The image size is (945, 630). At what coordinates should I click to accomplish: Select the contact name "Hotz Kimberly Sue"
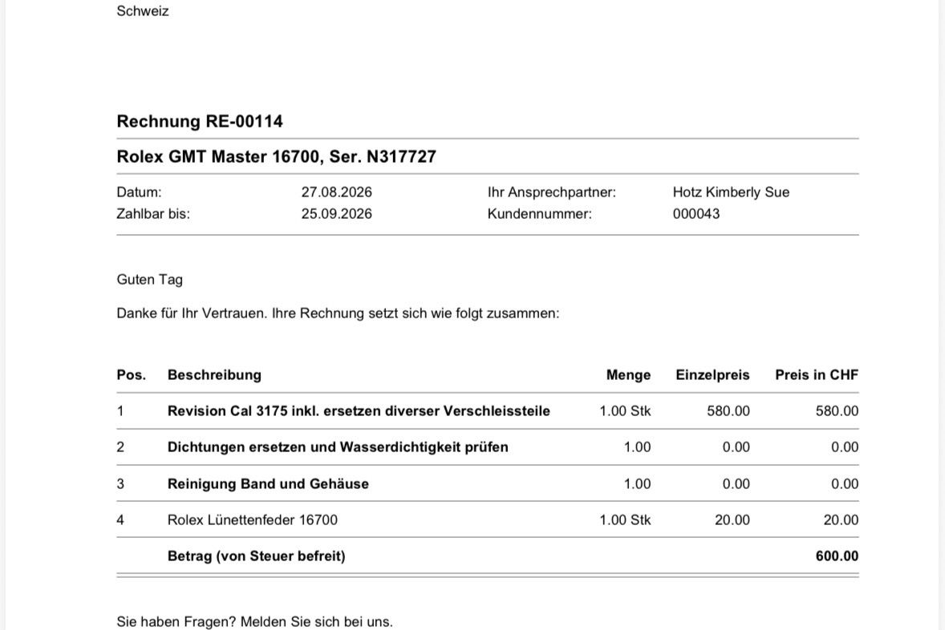[731, 192]
